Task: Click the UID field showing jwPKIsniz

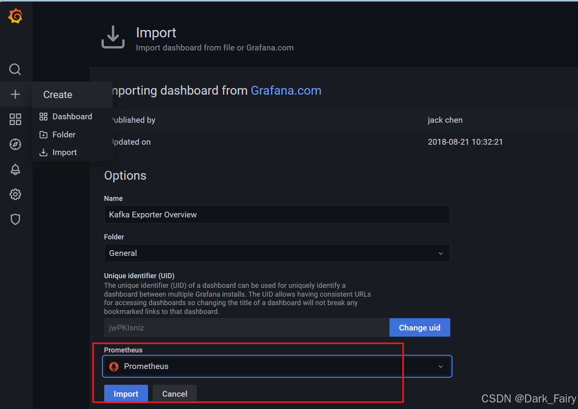Action: [247, 327]
